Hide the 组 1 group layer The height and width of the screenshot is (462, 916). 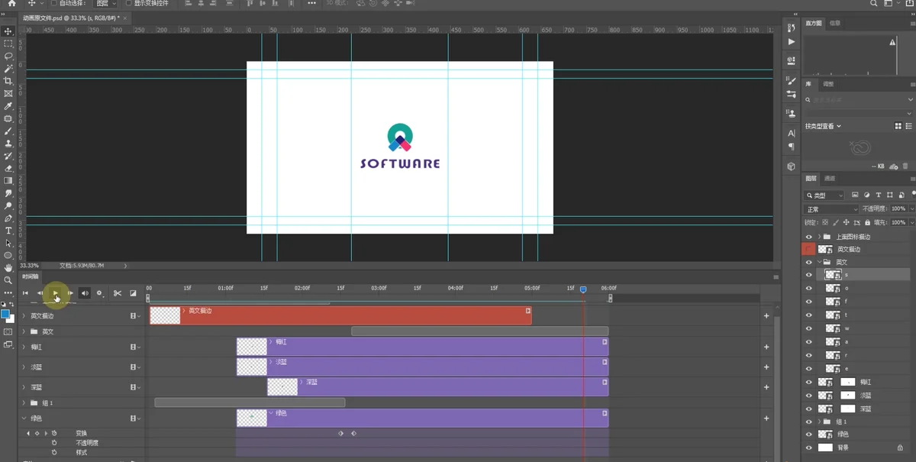point(809,422)
